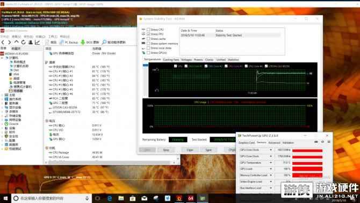The image size is (360, 203).
Task: Switch to the Cooling Fans tab
Action: click(x=171, y=60)
